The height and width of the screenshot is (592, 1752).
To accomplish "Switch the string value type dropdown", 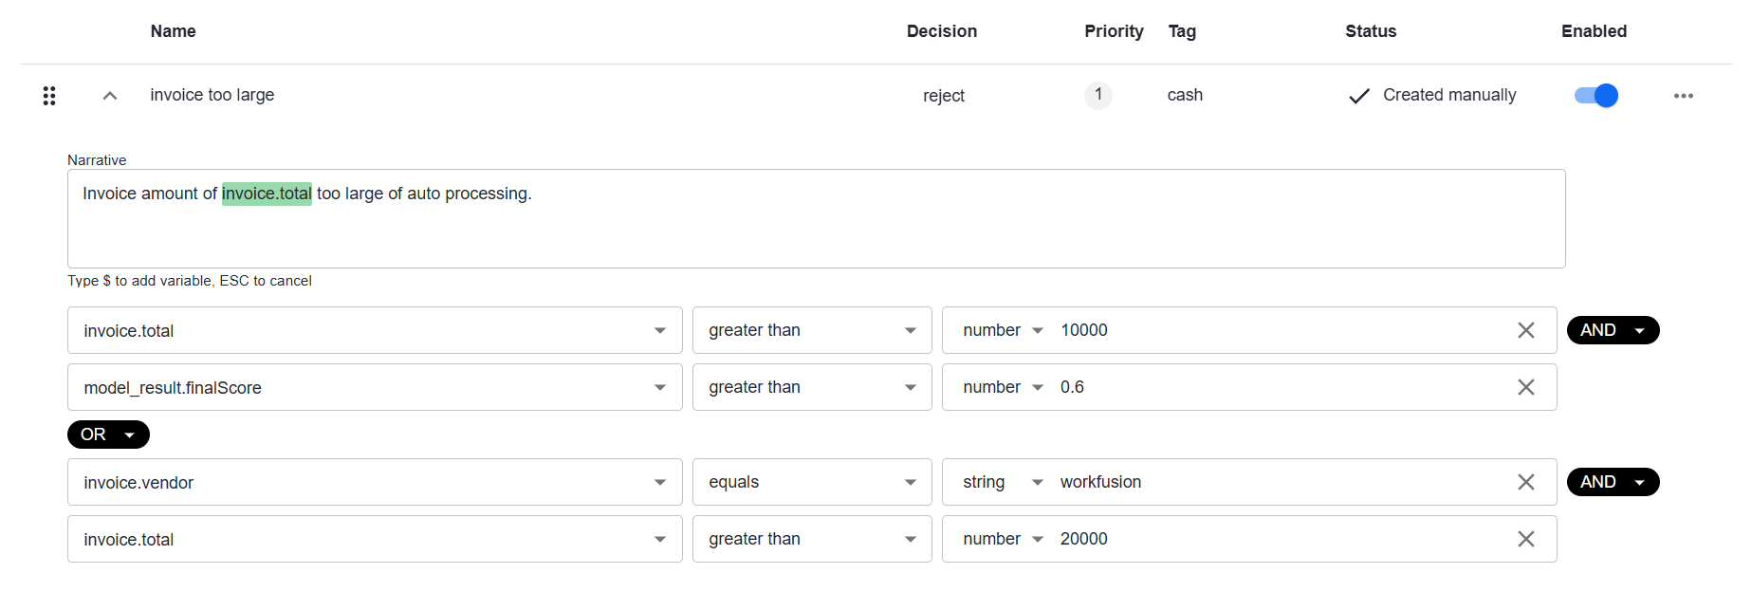I will [x=1003, y=482].
